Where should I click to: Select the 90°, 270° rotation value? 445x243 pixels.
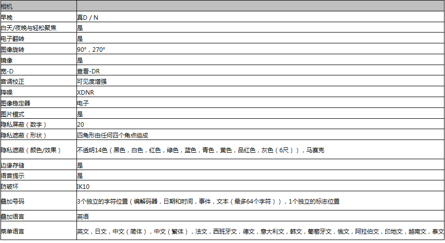tap(91, 50)
